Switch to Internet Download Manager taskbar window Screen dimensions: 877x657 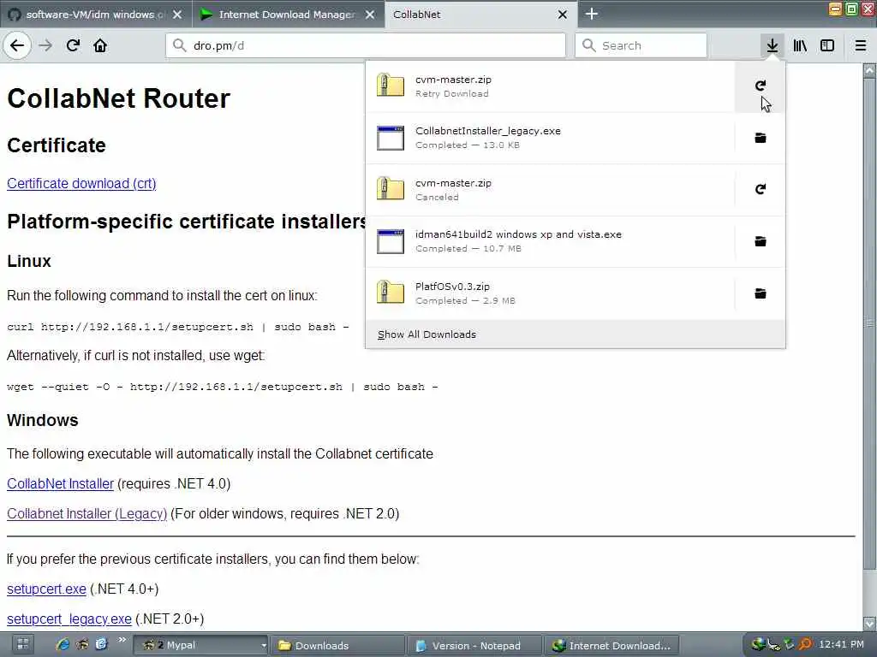tap(612, 645)
